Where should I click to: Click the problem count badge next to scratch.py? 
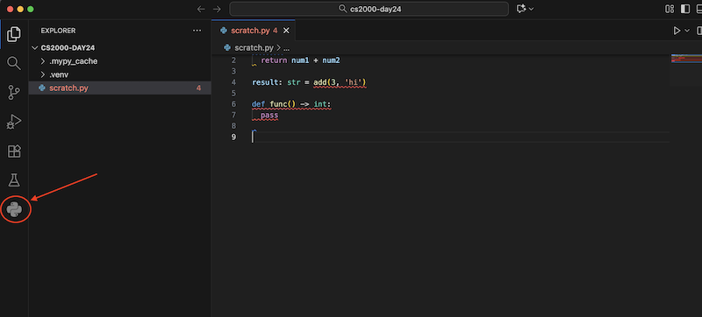(x=199, y=88)
